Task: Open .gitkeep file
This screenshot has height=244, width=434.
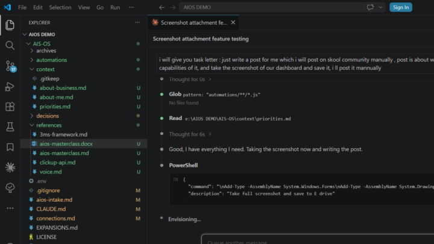Action: (49, 78)
